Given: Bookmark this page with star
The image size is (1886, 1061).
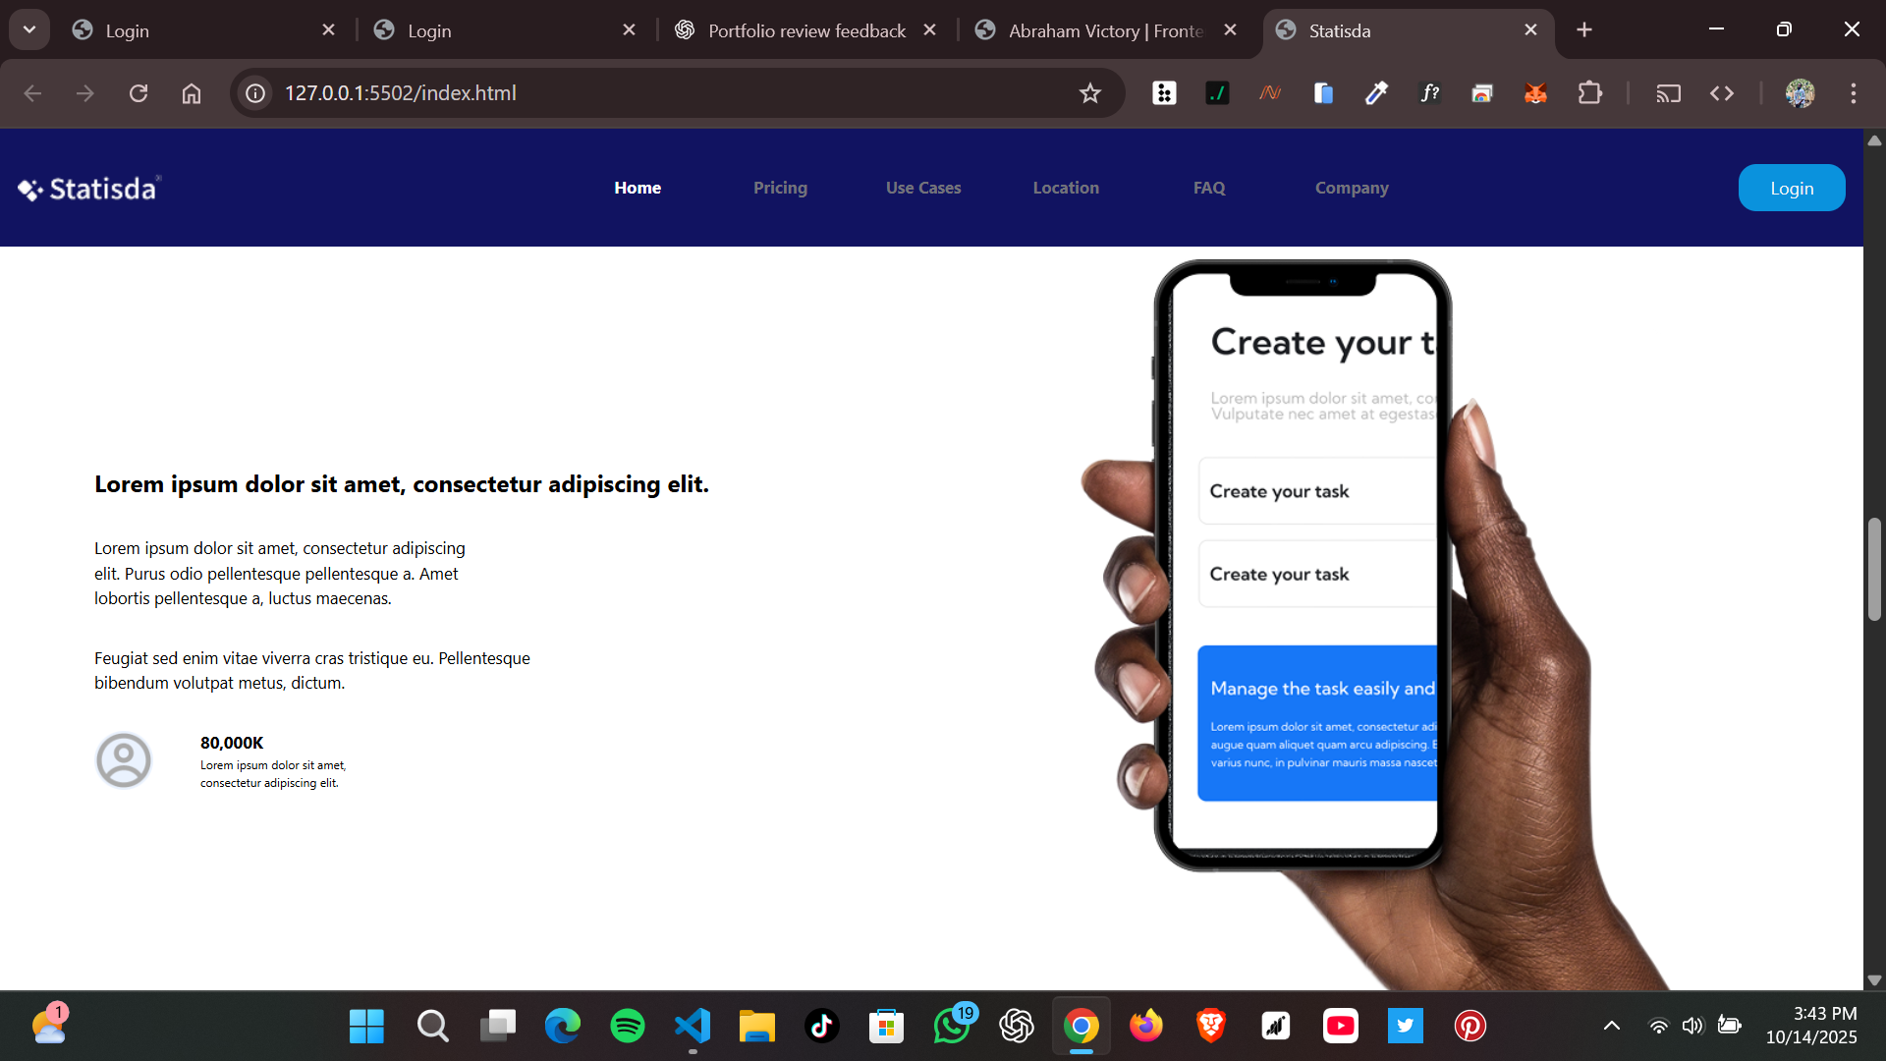Looking at the screenshot, I should [1090, 93].
